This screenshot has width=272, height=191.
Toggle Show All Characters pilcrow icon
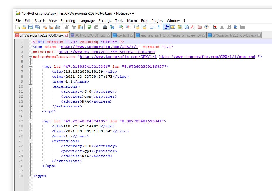coord(159,27)
